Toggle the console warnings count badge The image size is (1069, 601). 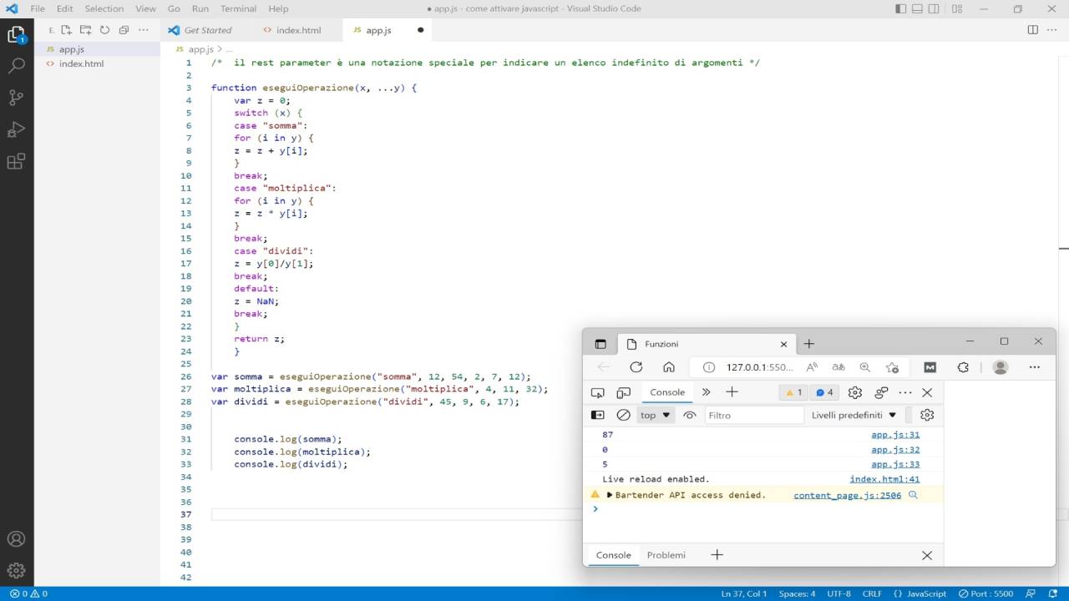pyautogui.click(x=793, y=392)
